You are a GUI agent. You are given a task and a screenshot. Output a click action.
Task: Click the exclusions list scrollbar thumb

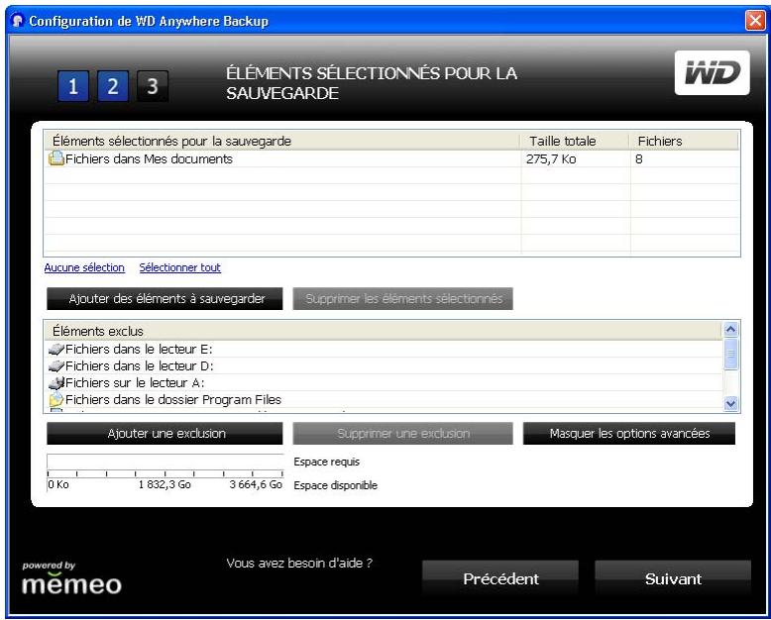click(x=730, y=354)
